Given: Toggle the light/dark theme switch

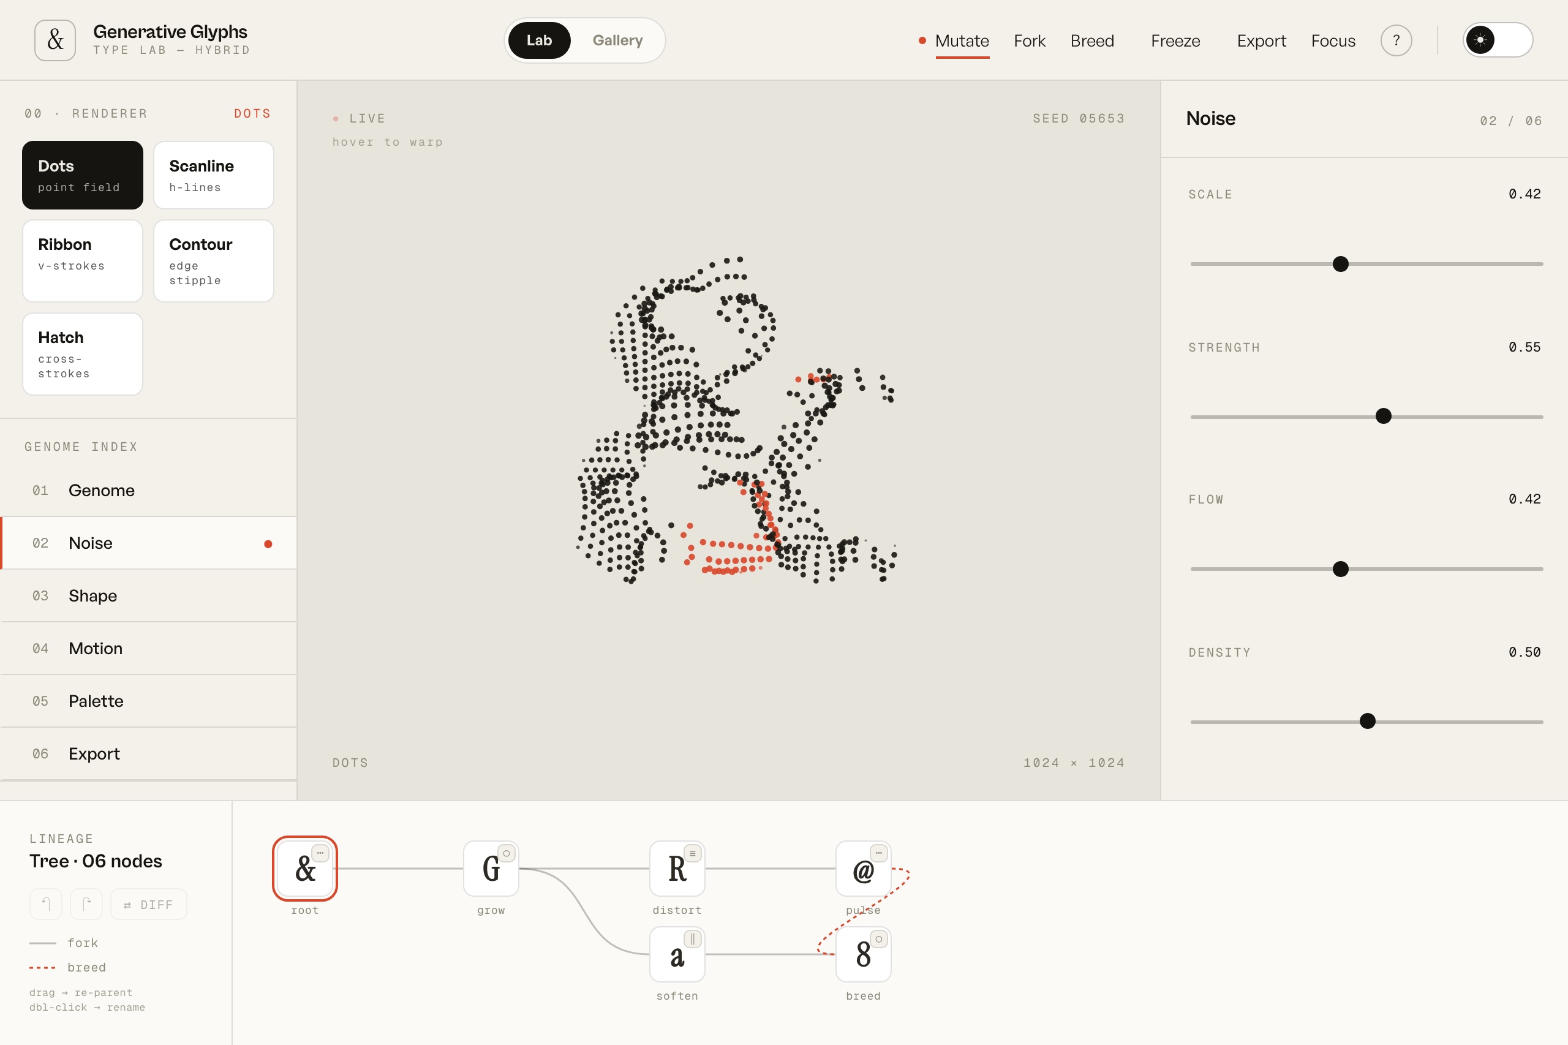Looking at the screenshot, I should pyautogui.click(x=1498, y=40).
